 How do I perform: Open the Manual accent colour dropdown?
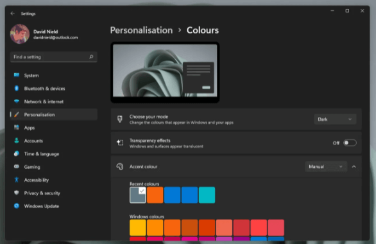pyautogui.click(x=326, y=166)
